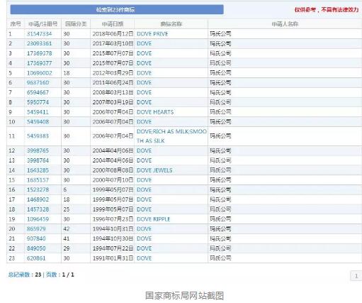Screen dimensions: 362x303
Task: Select date cell 1996年07月23日
Action: pos(113,219)
